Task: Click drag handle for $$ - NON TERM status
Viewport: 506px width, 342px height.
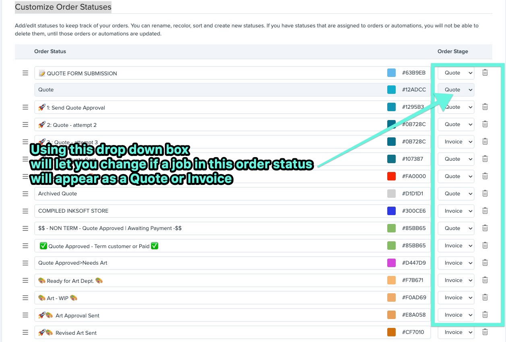Action: click(x=25, y=228)
